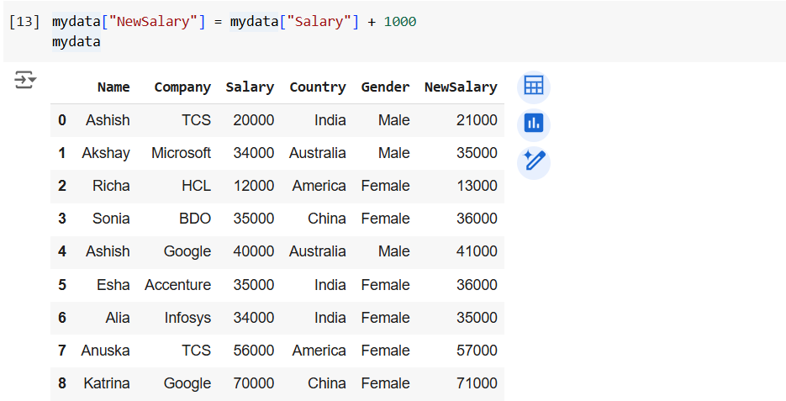Screen dimensions: 786x401
Task: Select the Accenture company cell
Action: tap(177, 285)
